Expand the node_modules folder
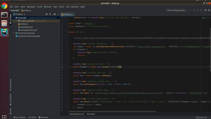 [16, 21]
